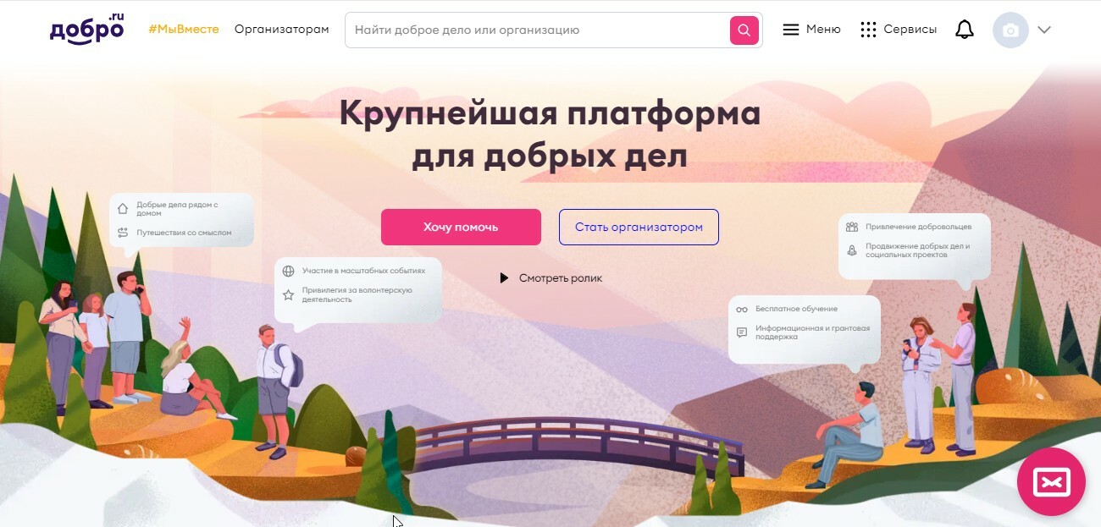Screen dimensions: 1101x527
Task: Open the Организаторам menu item
Action: 282,29
